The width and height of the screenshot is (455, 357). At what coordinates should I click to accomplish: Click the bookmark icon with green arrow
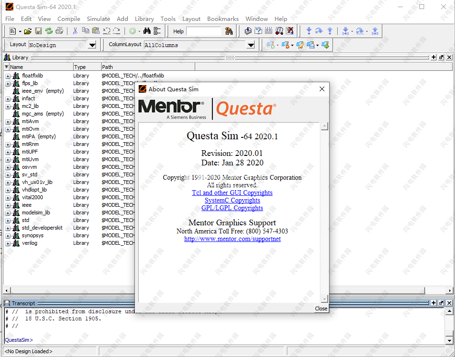point(325,45)
